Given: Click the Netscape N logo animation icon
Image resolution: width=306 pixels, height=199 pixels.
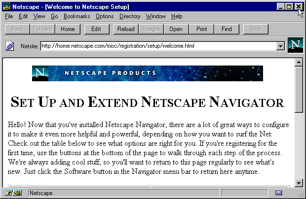Looking at the screenshot, I should point(296,45).
